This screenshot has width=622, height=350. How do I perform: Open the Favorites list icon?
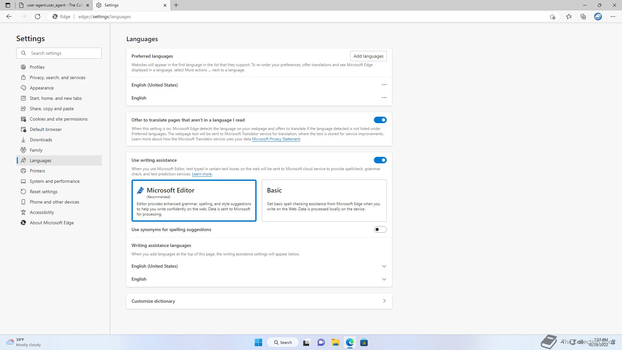pos(569,17)
